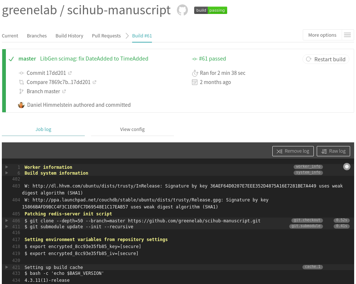This screenshot has height=284, width=356.
Task: Click external link icon beside Compare 7869c7b..17dd201
Action: pos(94,82)
